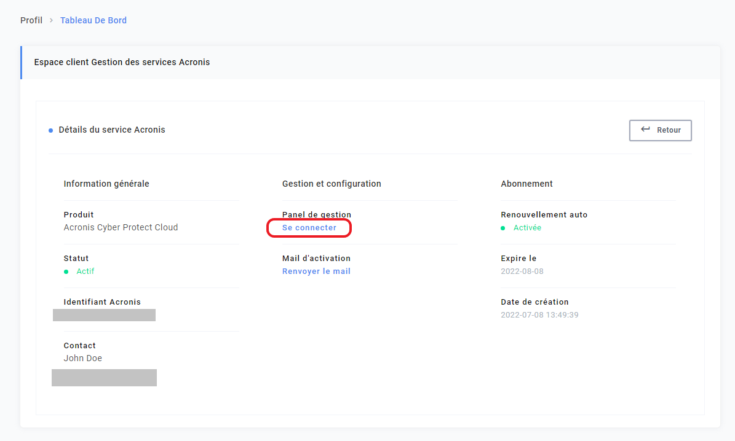Click the Retour button
The height and width of the screenshot is (441, 735).
(660, 130)
